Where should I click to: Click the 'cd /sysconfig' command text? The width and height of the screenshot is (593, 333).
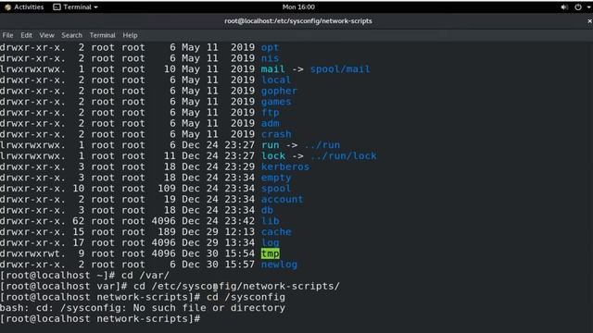246,297
